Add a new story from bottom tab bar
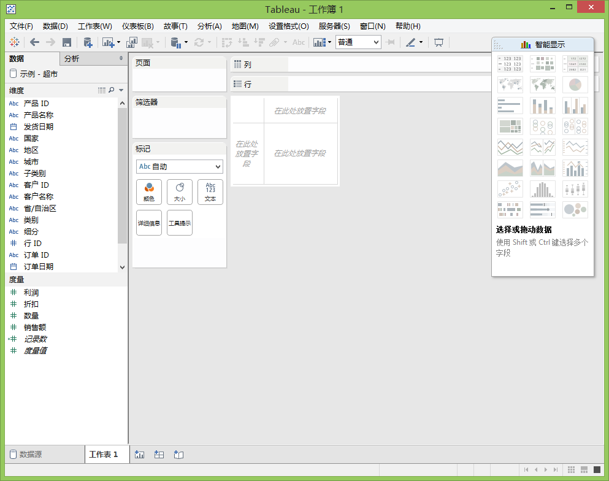The image size is (609, 481). pos(178,454)
